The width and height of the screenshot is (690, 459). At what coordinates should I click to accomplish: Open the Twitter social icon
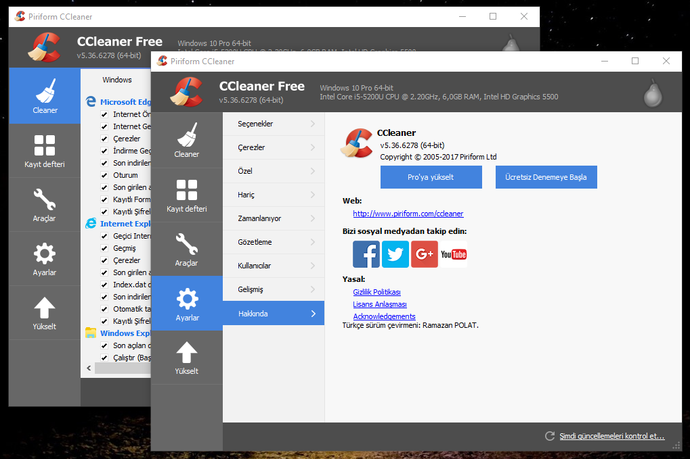coord(395,254)
